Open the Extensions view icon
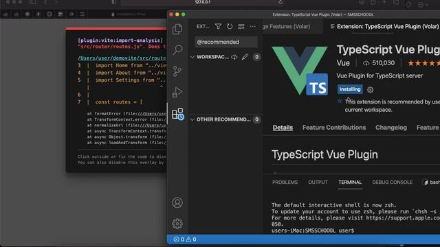Viewport: 440px width, 247px height. tap(177, 114)
